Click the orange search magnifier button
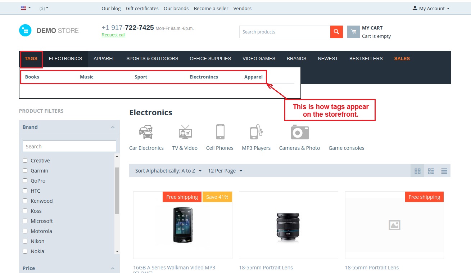This screenshot has height=273, width=471. pos(335,32)
